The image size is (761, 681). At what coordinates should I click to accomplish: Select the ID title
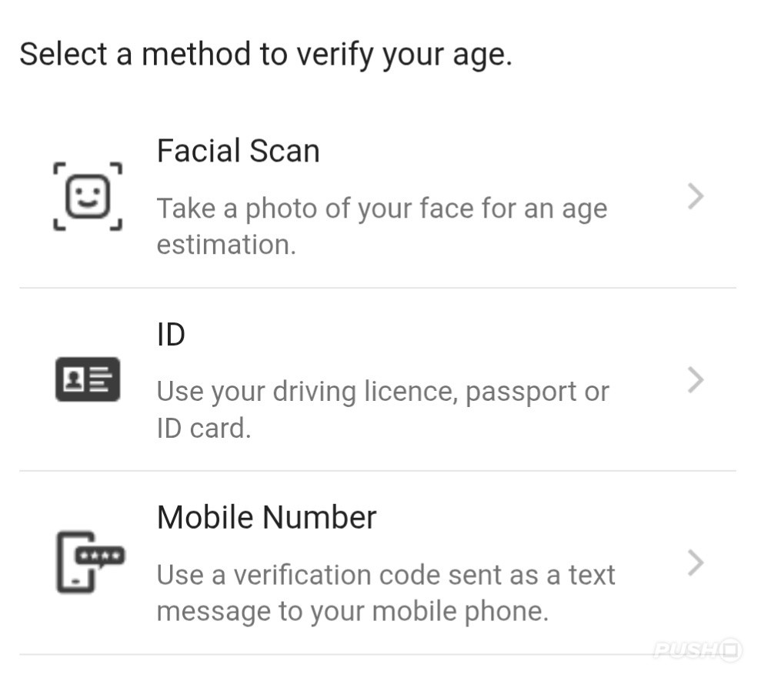tap(171, 335)
